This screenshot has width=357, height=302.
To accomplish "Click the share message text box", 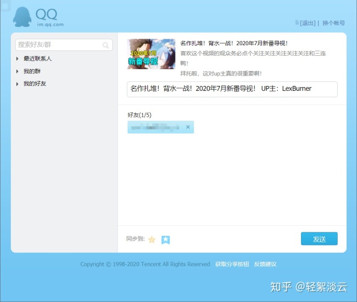I will point(232,89).
